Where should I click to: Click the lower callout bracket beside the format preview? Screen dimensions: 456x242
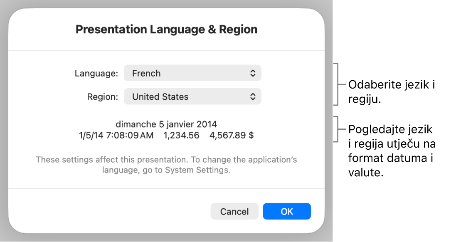coord(337,129)
